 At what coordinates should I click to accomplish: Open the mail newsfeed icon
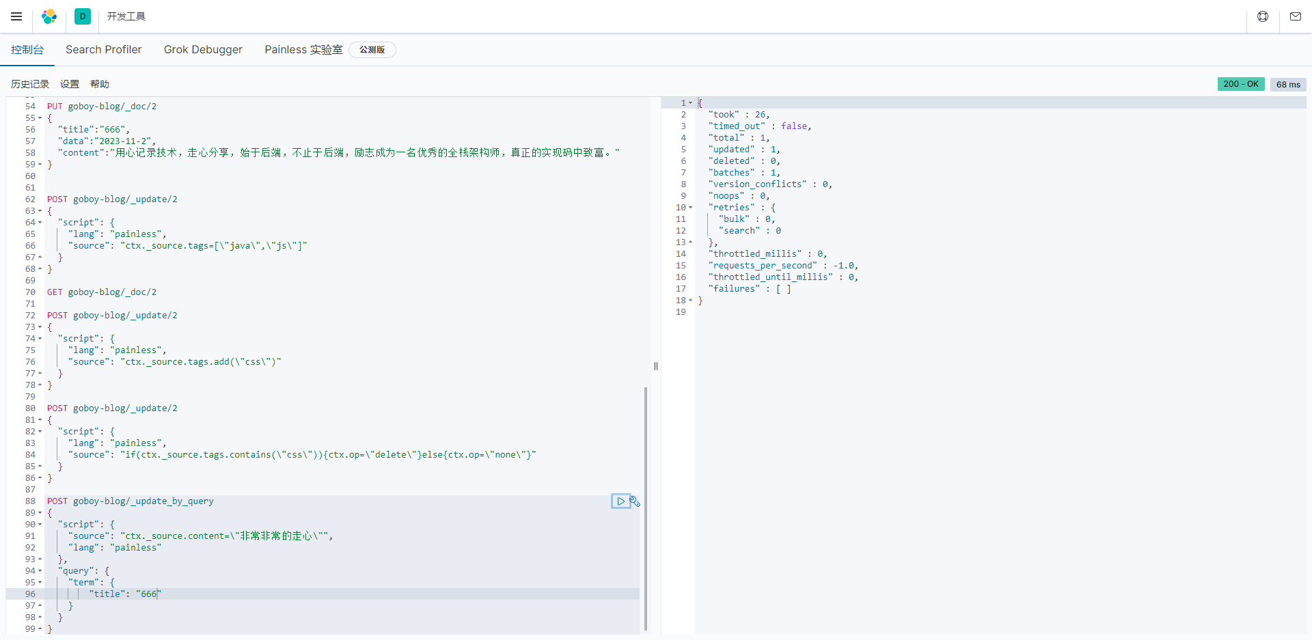(1296, 16)
